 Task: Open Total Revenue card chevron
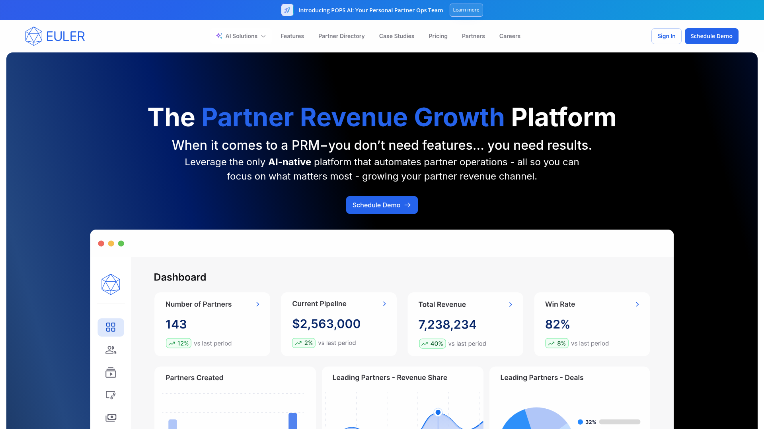(x=511, y=305)
